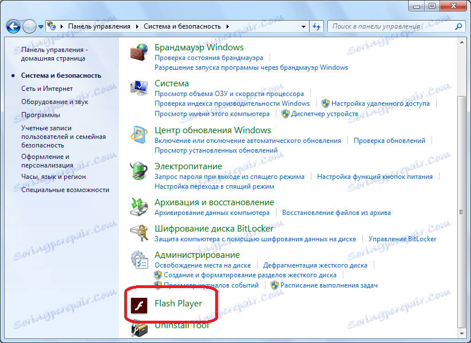This screenshot has height=343, width=471.
Task: Open Проверка состояния брандмауэра
Action: (x=209, y=58)
